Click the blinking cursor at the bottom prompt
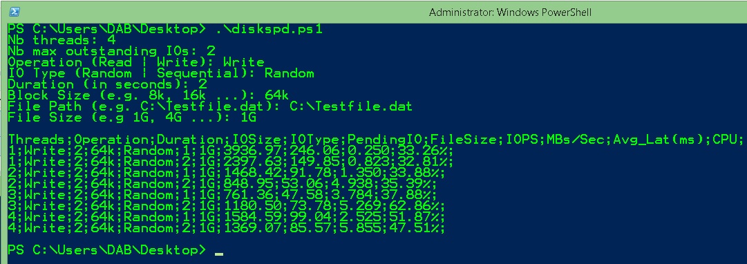747x264 pixels. (218, 254)
